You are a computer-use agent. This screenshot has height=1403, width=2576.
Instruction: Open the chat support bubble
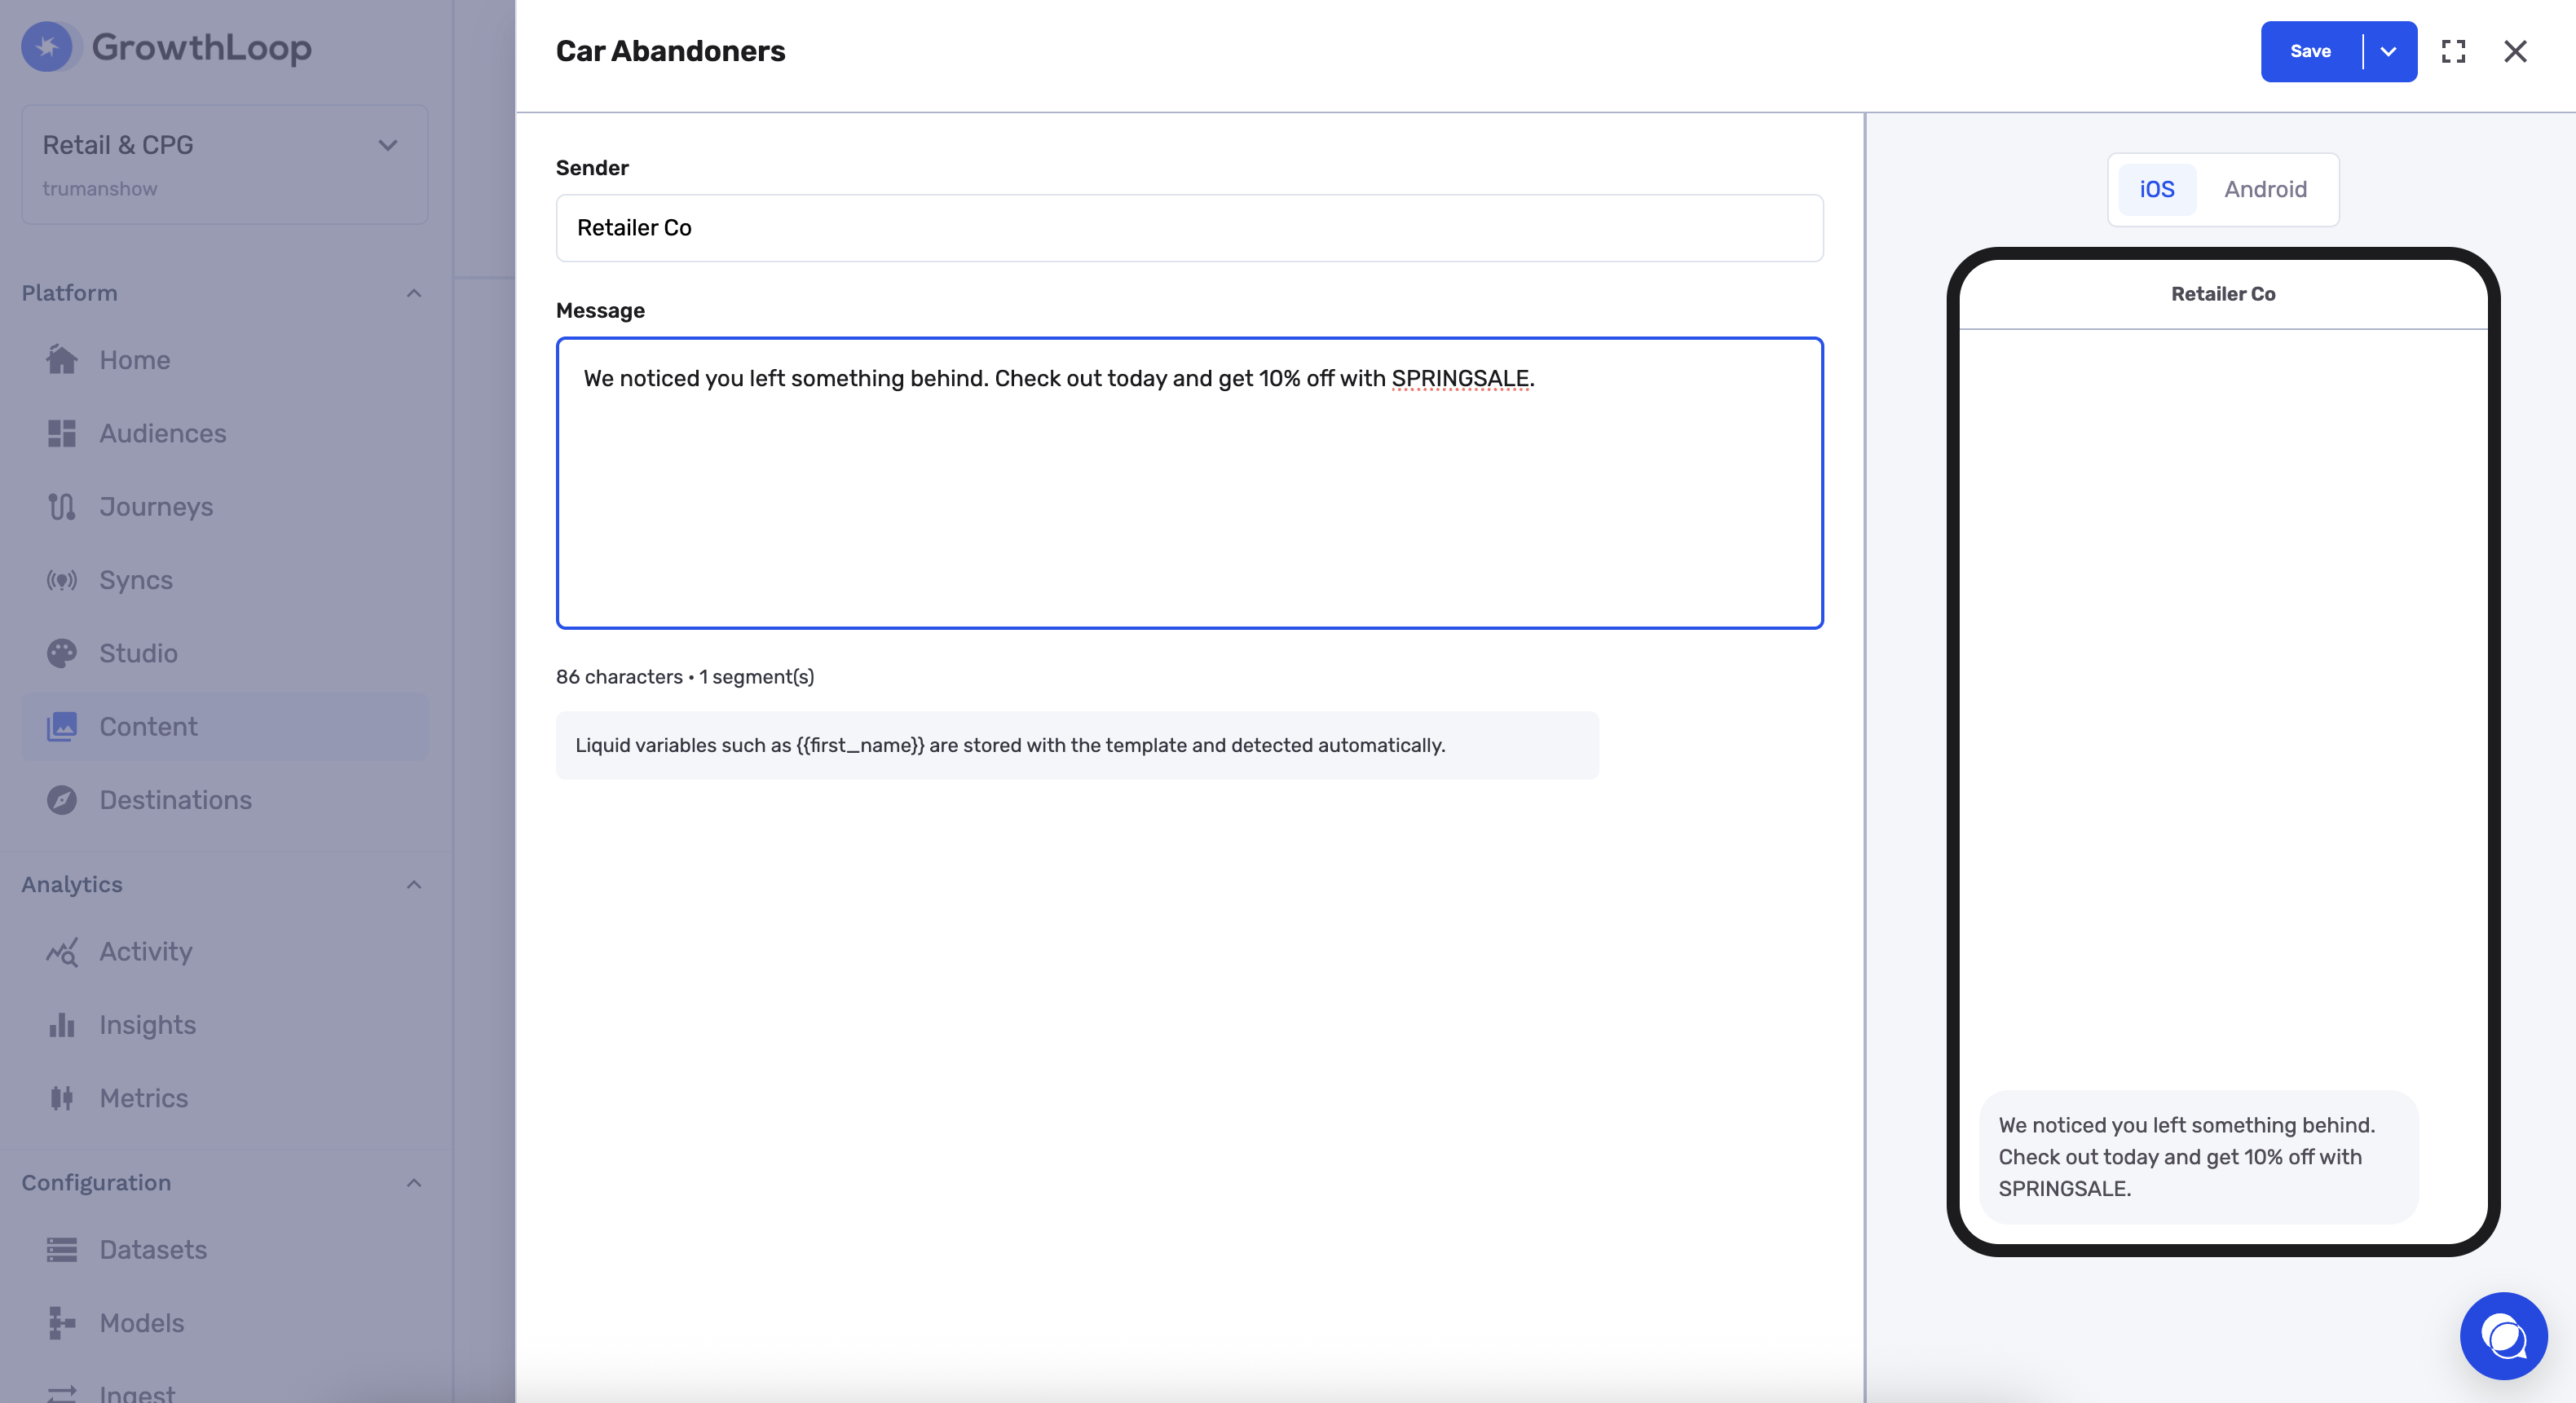2503,1335
